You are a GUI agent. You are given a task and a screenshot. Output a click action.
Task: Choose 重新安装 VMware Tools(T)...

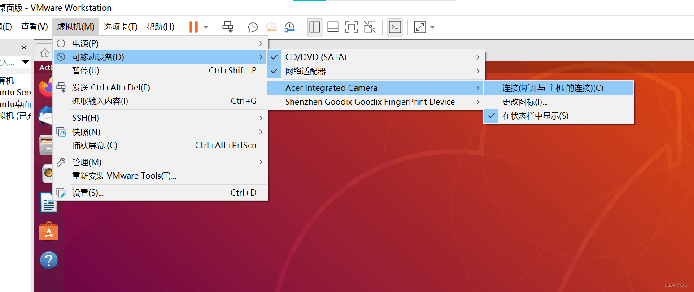click(160, 176)
